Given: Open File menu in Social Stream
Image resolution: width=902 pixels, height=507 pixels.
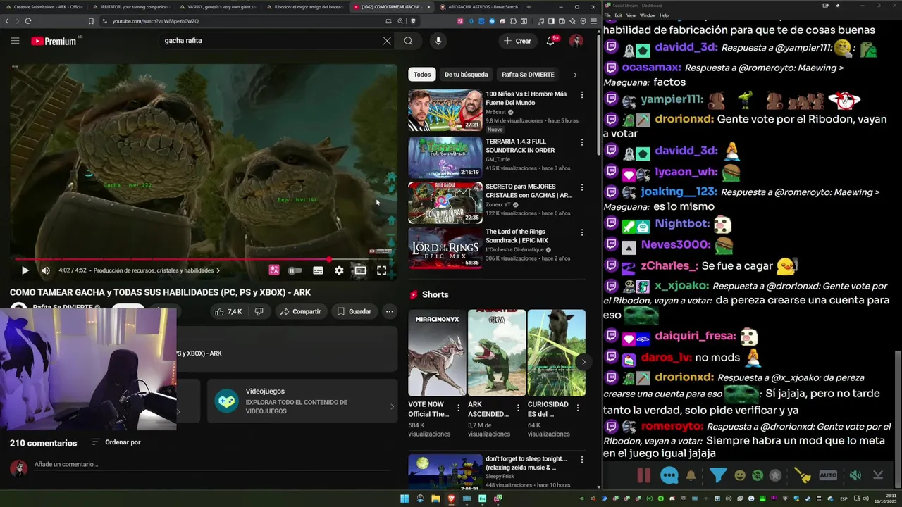Looking at the screenshot, I should coord(608,15).
